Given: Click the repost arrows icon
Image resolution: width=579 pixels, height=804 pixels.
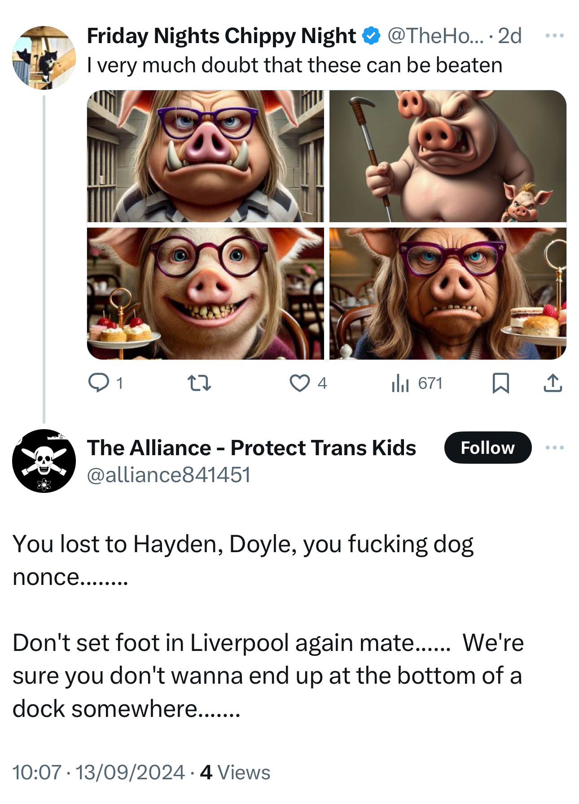Looking at the screenshot, I should point(199,383).
